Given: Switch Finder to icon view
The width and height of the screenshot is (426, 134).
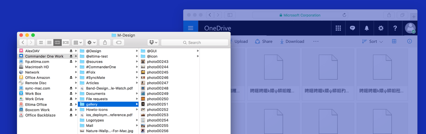Looking at the screenshot, I should [x=41, y=43].
